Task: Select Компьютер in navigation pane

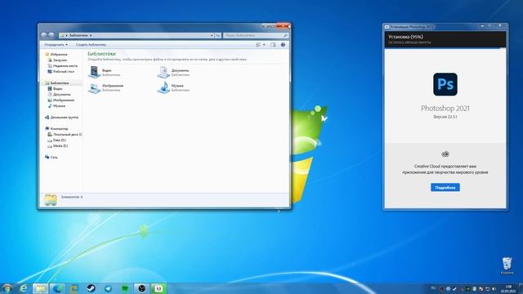Action: [x=56, y=129]
